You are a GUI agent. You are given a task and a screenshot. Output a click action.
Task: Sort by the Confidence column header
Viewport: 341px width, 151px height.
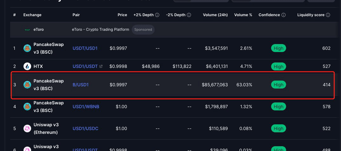tap(269, 15)
